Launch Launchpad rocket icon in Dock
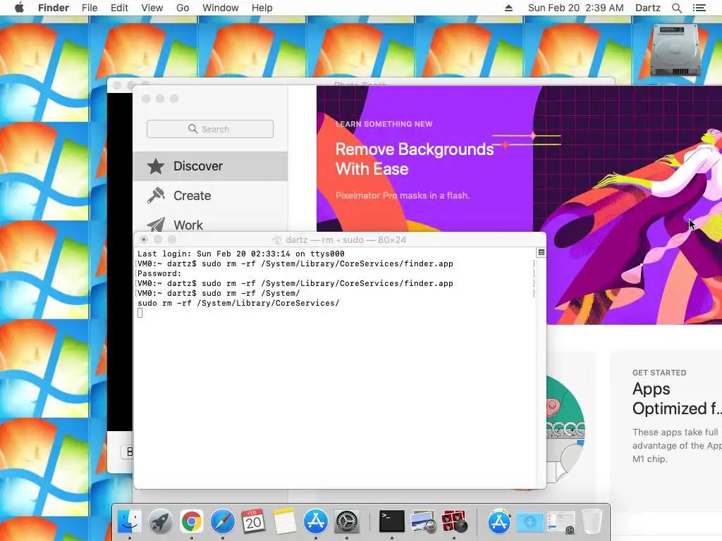This screenshot has width=722, height=541. coord(160,521)
